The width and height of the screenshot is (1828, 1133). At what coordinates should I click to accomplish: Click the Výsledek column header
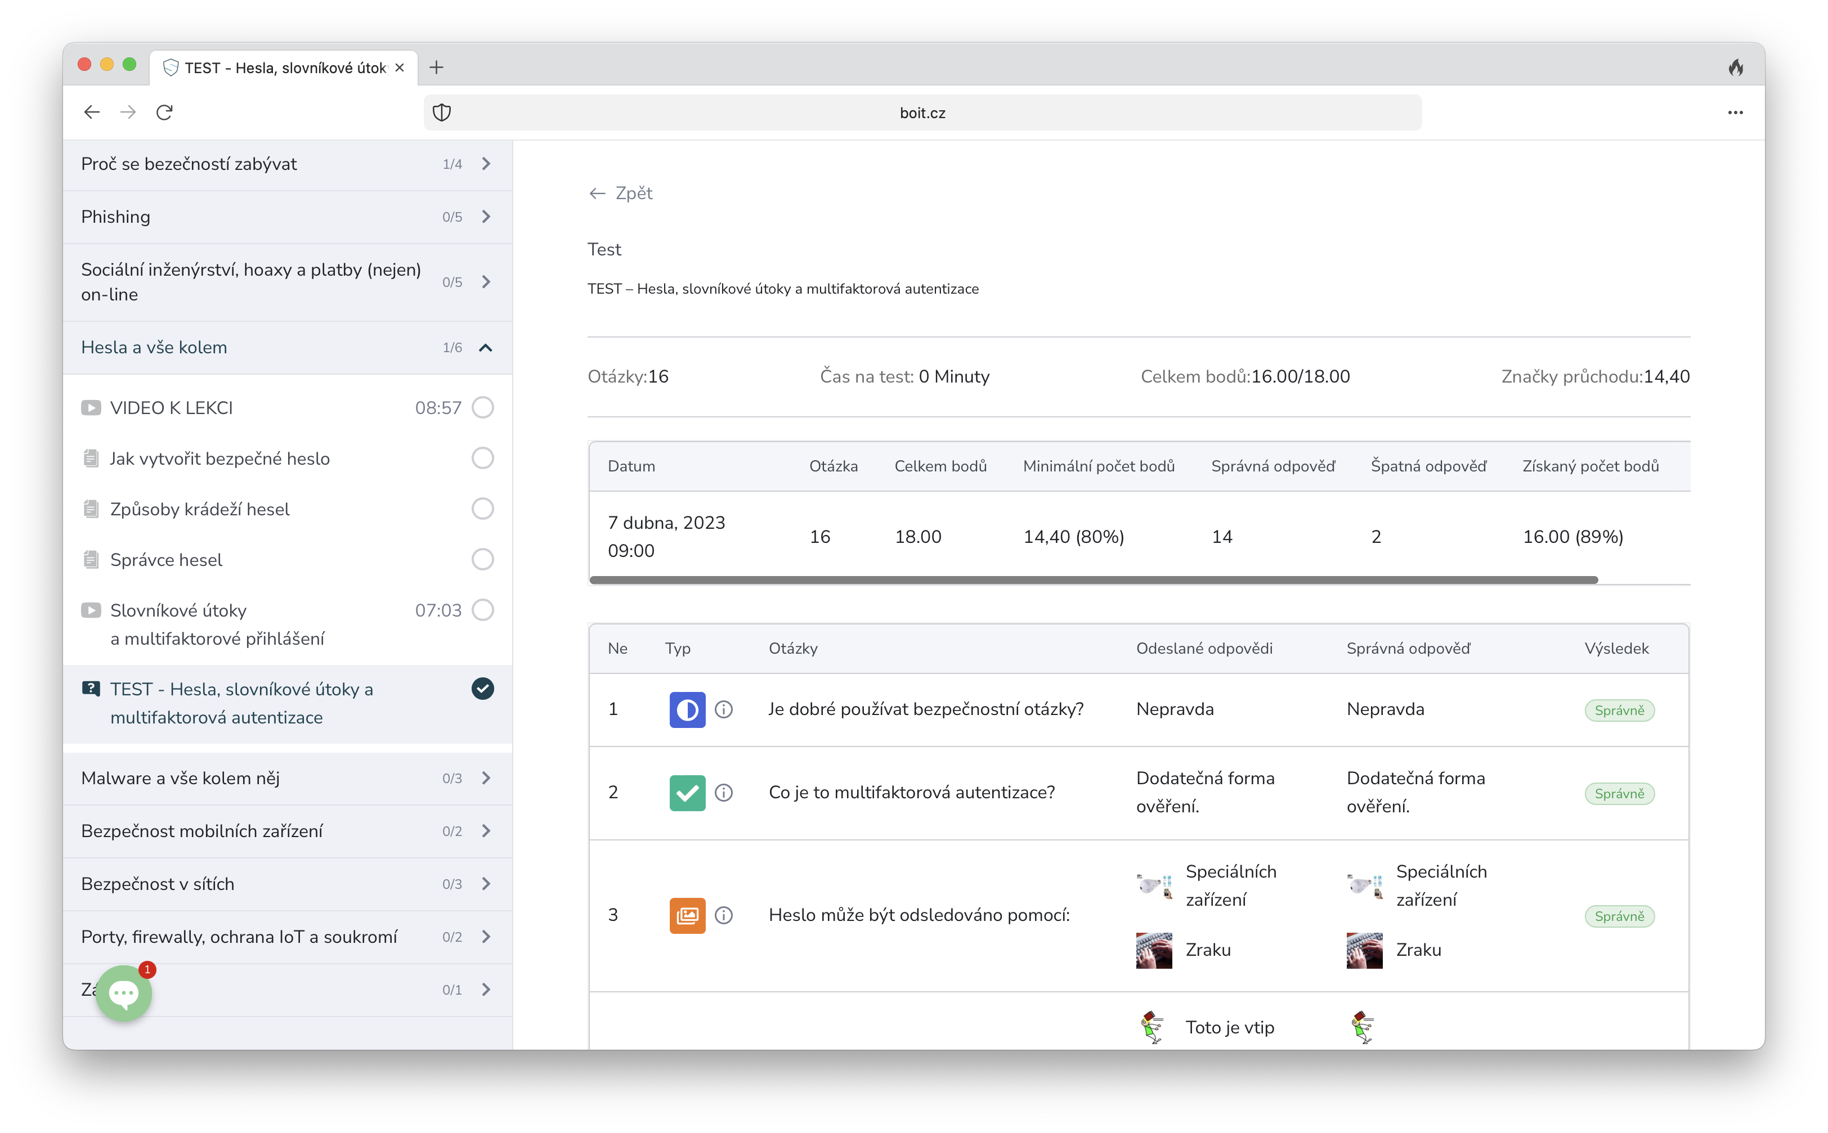[x=1616, y=649]
